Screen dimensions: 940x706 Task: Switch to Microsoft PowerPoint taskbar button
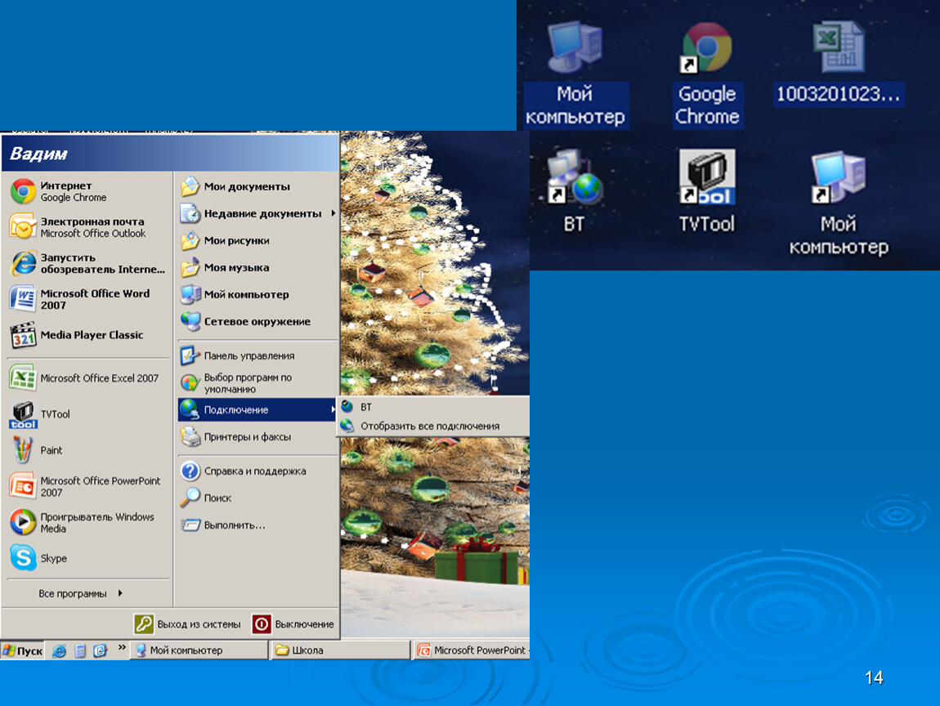[x=472, y=650]
